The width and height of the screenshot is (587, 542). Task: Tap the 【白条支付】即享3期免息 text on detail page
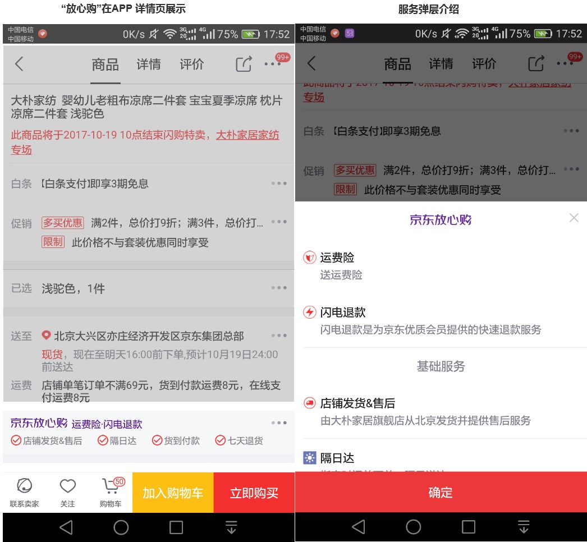click(x=95, y=183)
